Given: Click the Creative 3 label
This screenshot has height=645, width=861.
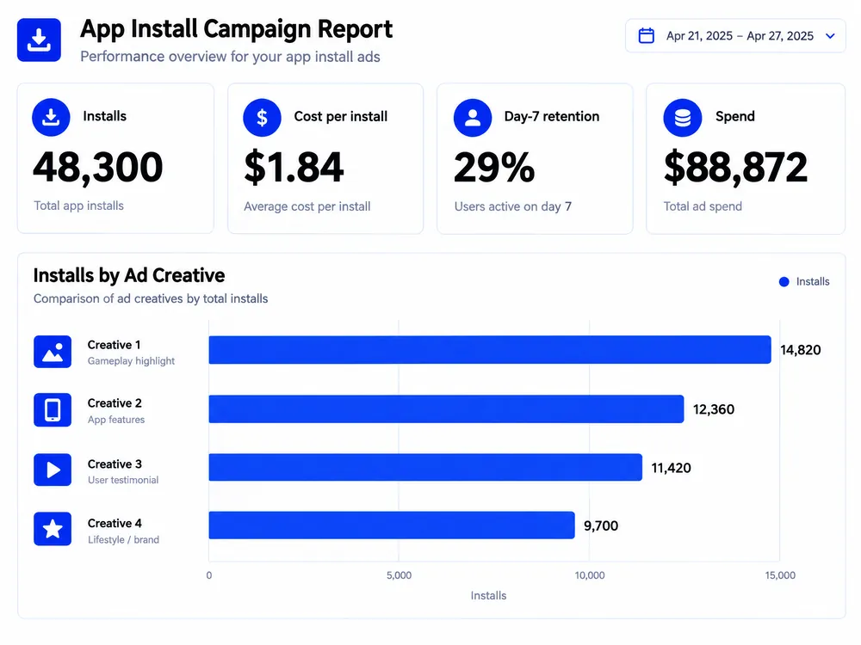Looking at the screenshot, I should (115, 464).
